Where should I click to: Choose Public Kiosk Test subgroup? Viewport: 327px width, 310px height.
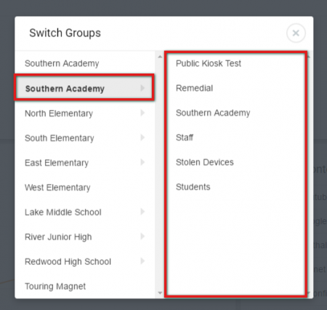pos(209,63)
